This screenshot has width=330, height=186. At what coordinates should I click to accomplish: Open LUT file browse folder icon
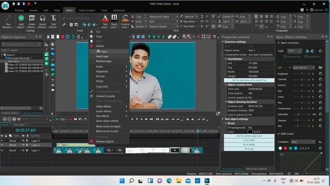click(320, 68)
